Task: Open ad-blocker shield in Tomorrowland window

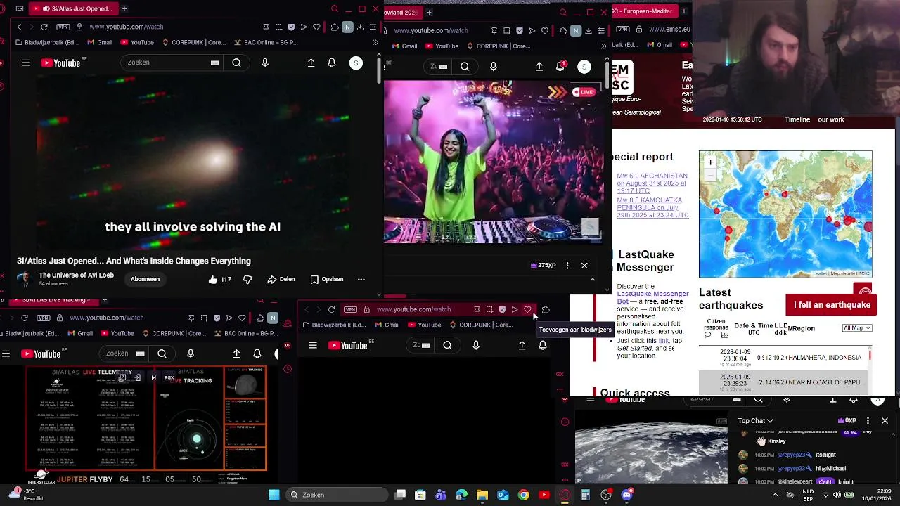Action: (x=520, y=31)
